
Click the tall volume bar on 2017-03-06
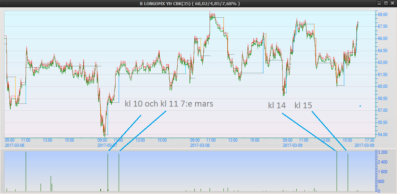(x=26, y=172)
